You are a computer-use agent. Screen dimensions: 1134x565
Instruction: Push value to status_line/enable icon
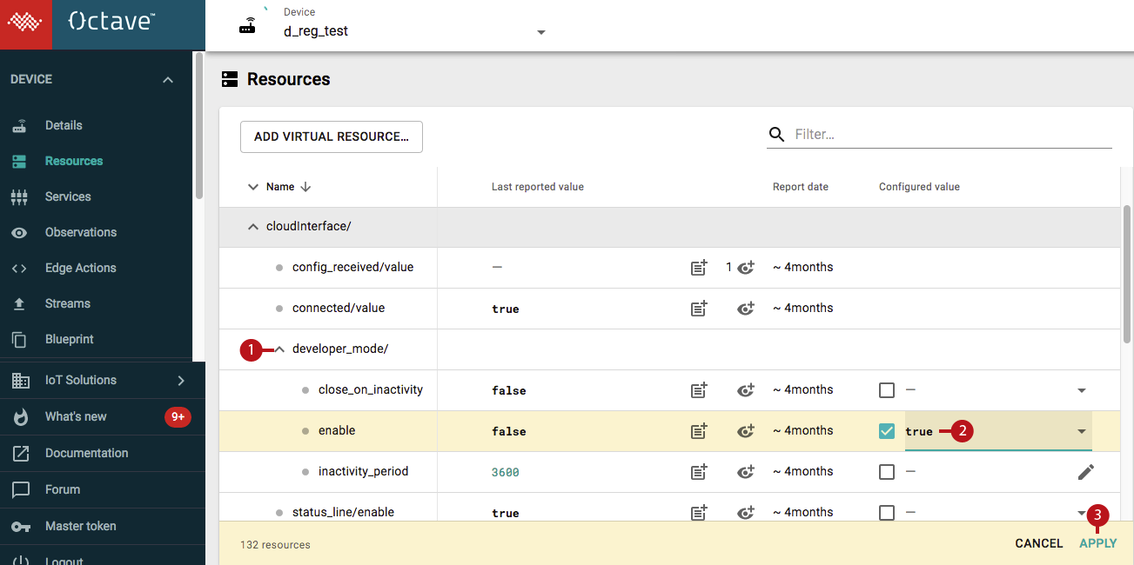click(698, 513)
